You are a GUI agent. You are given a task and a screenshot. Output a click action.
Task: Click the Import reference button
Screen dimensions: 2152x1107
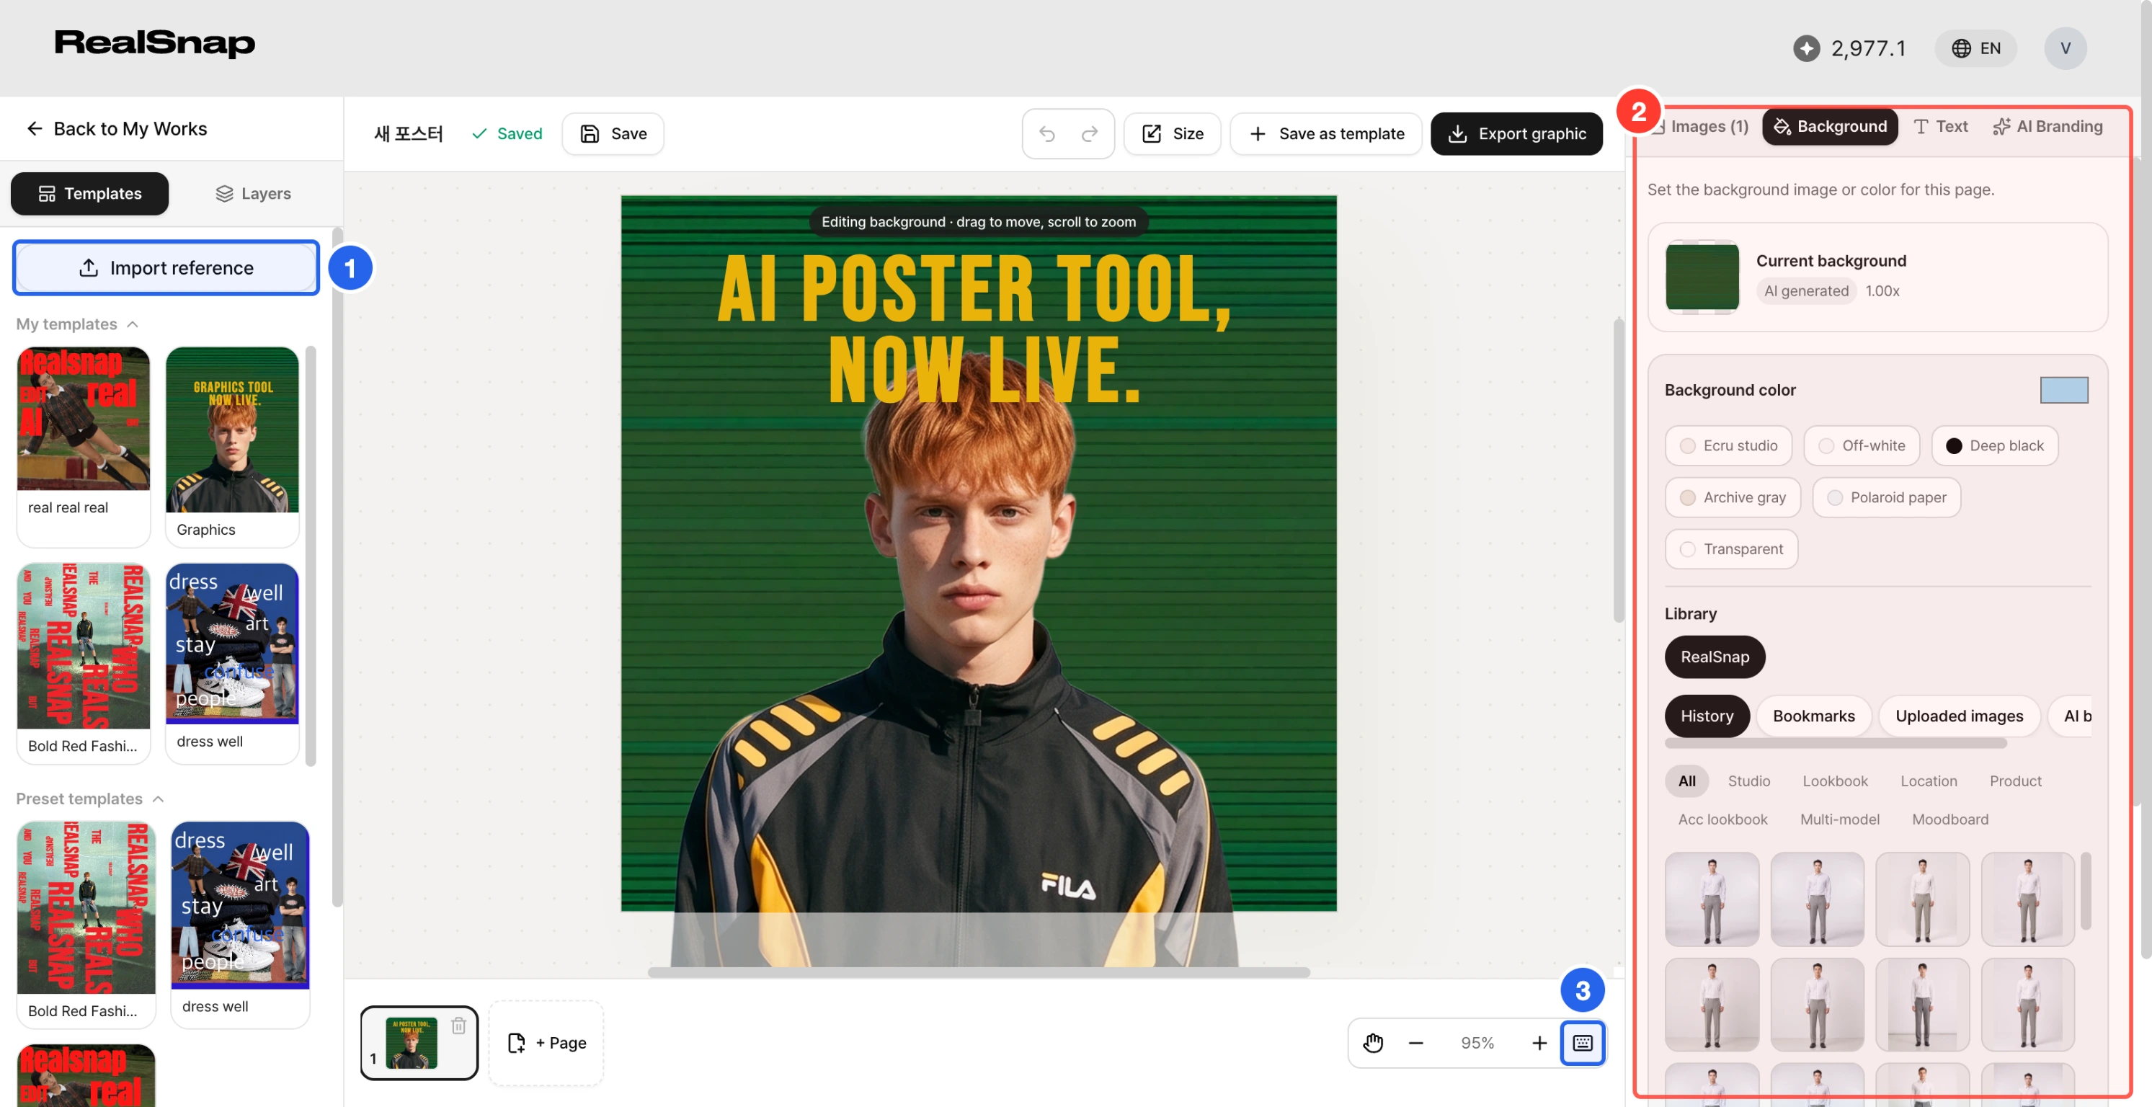(166, 268)
